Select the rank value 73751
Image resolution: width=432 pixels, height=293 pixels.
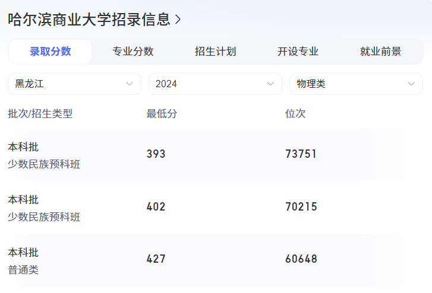[x=301, y=154]
